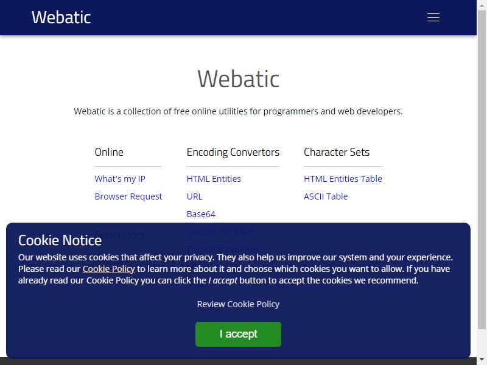Open the Browser Request link
487x365 pixels.
click(128, 196)
